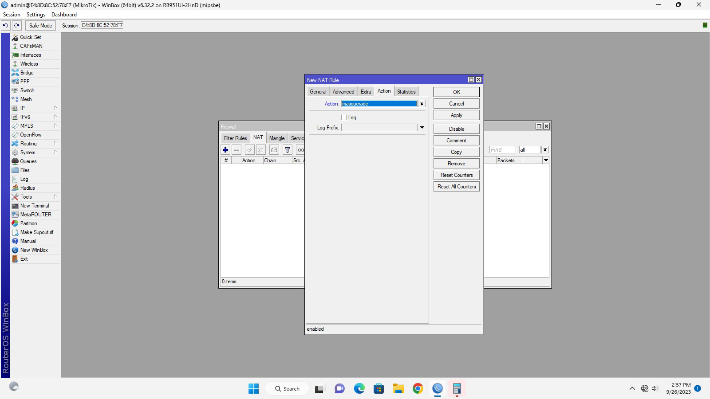Switch to the Advanced tab
The height and width of the screenshot is (399, 710).
(x=343, y=92)
